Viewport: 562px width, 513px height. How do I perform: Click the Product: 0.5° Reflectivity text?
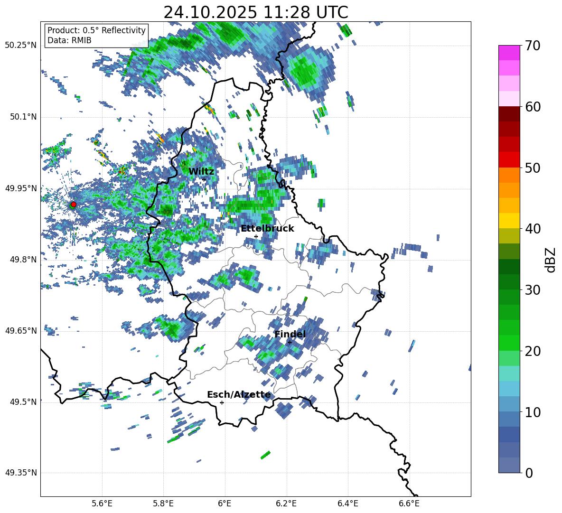[x=96, y=30]
